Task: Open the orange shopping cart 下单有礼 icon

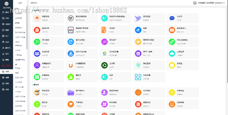Action: (71, 104)
